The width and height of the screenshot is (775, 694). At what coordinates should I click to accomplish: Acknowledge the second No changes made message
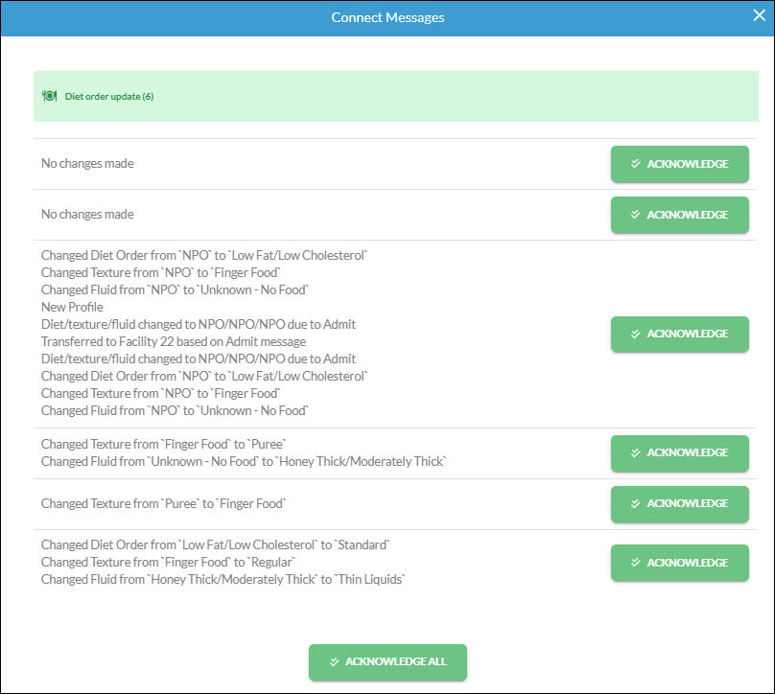tap(680, 215)
